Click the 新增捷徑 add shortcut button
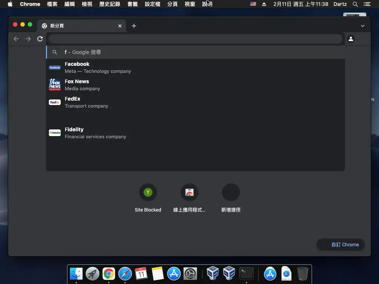 pos(231,198)
